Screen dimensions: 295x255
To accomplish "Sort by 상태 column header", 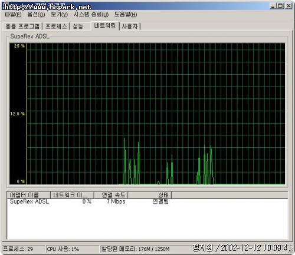I will [150, 195].
